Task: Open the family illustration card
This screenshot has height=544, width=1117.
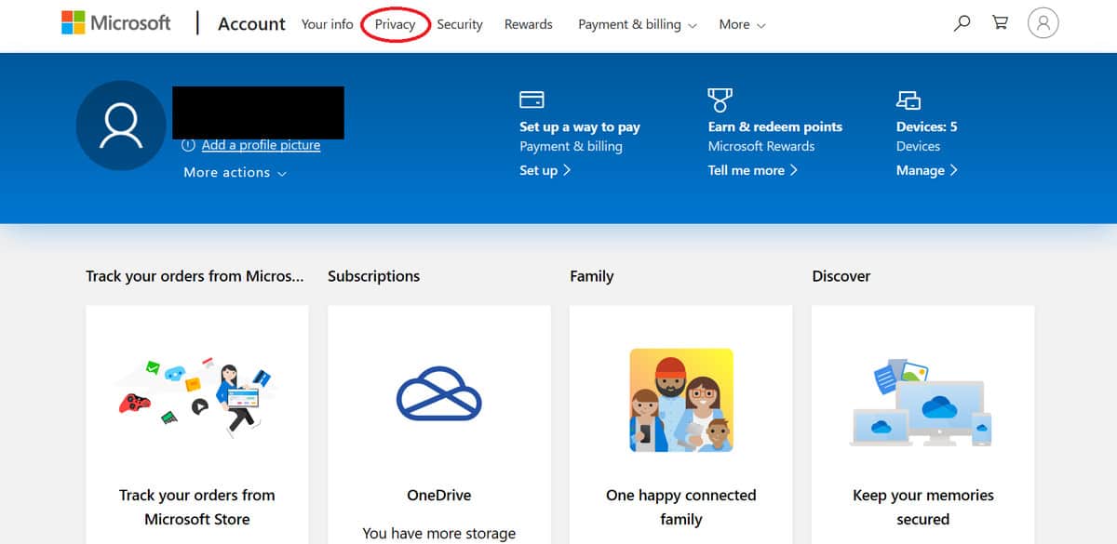Action: [680, 400]
